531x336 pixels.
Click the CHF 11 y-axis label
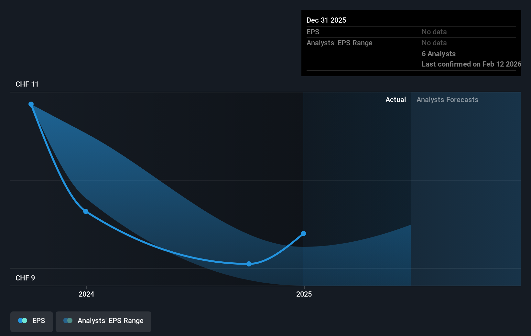(x=27, y=84)
